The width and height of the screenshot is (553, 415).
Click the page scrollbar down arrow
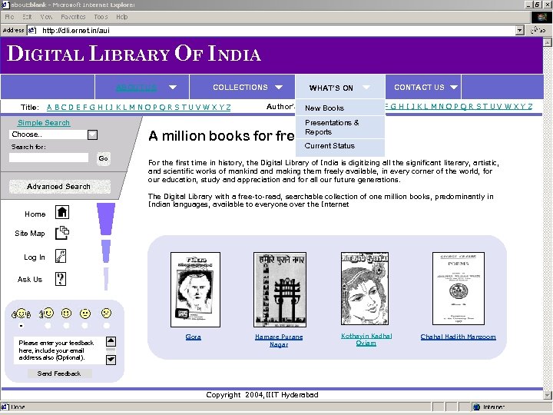click(x=548, y=395)
